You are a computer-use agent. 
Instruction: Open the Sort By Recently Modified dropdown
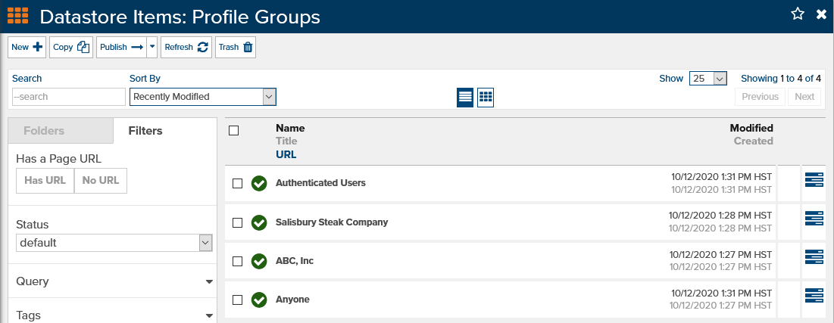[203, 97]
